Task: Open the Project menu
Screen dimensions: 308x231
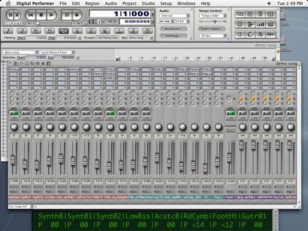Action: 129,4
